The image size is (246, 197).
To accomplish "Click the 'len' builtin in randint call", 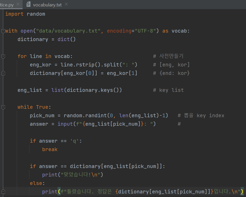I will coord(124,115).
